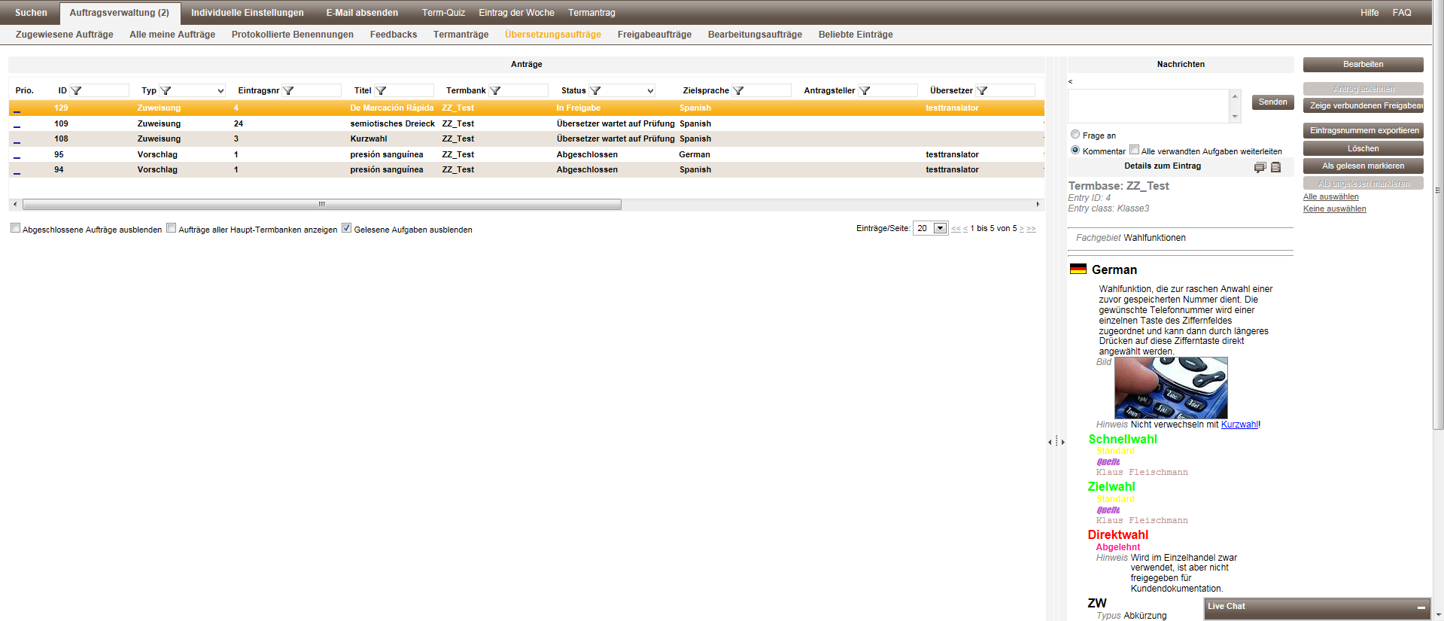Toggle Abgeschlossene Aufträge ausblenden checkbox
The width and height of the screenshot is (1444, 621).
pyautogui.click(x=15, y=228)
